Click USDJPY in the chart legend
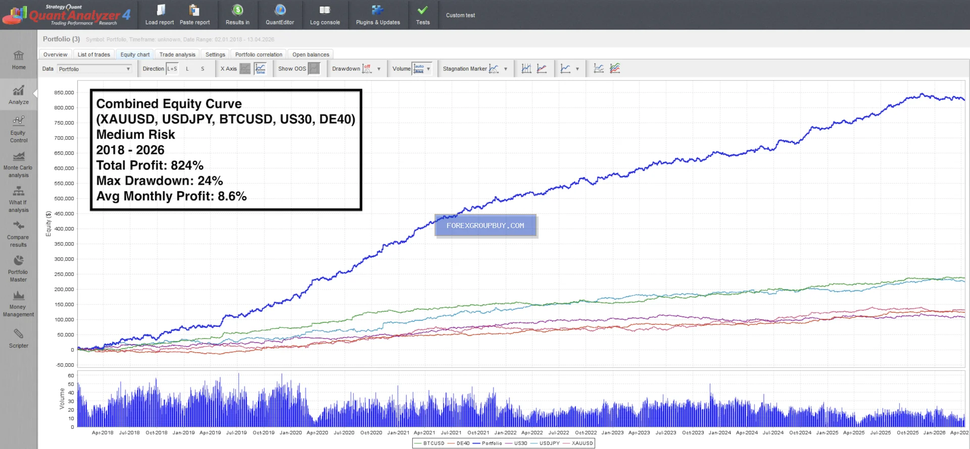The height and width of the screenshot is (449, 970). [545, 443]
